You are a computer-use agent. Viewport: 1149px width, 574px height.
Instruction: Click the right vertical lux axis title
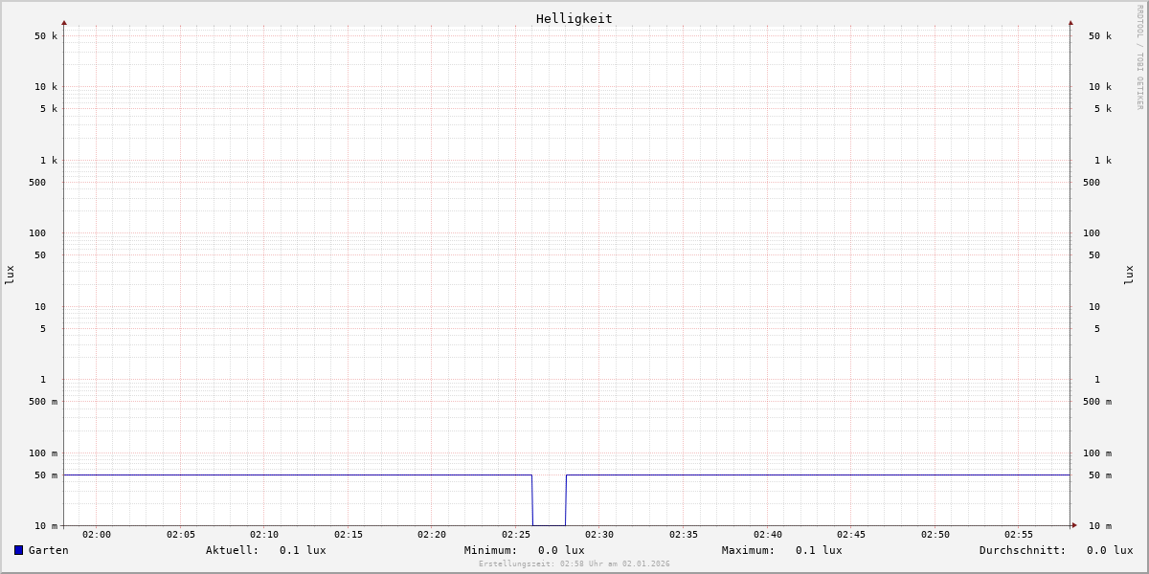(x=1129, y=275)
